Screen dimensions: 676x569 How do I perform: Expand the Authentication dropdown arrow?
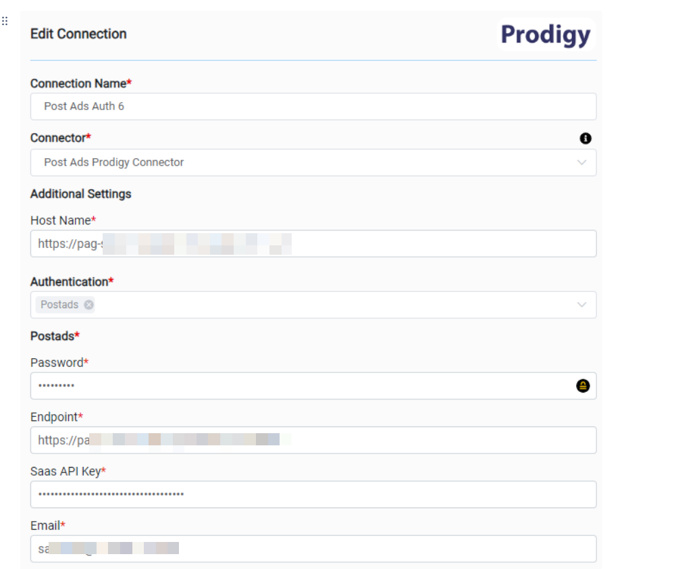[582, 305]
